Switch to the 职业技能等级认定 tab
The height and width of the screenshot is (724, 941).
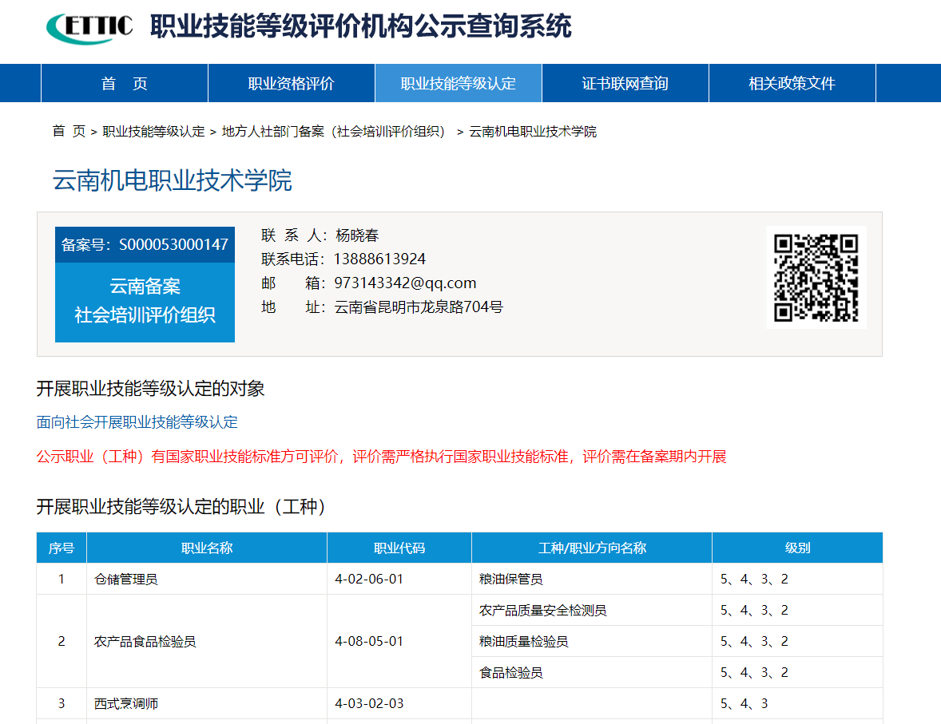coord(458,82)
